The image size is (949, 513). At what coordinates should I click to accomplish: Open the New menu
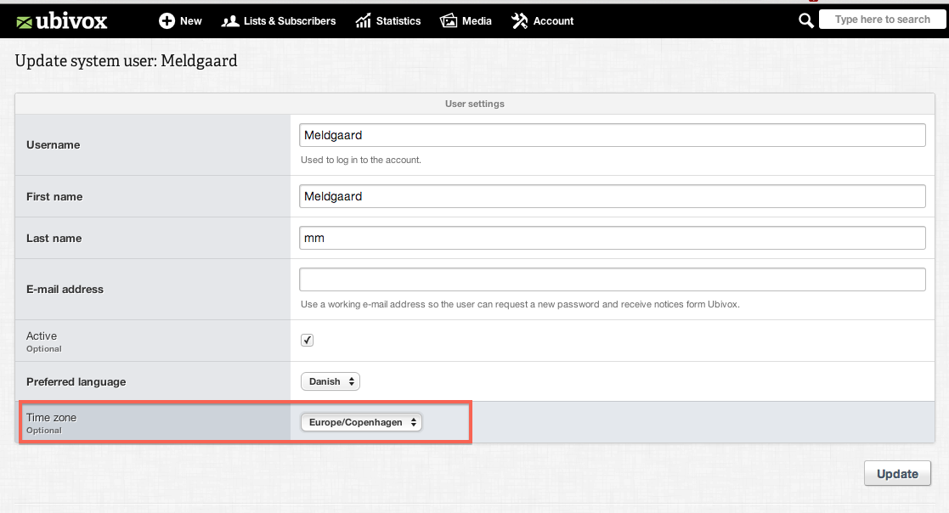point(180,20)
